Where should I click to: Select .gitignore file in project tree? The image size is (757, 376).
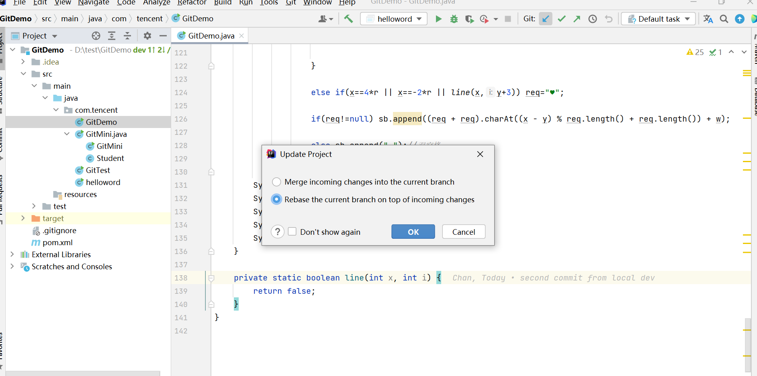tap(60, 230)
